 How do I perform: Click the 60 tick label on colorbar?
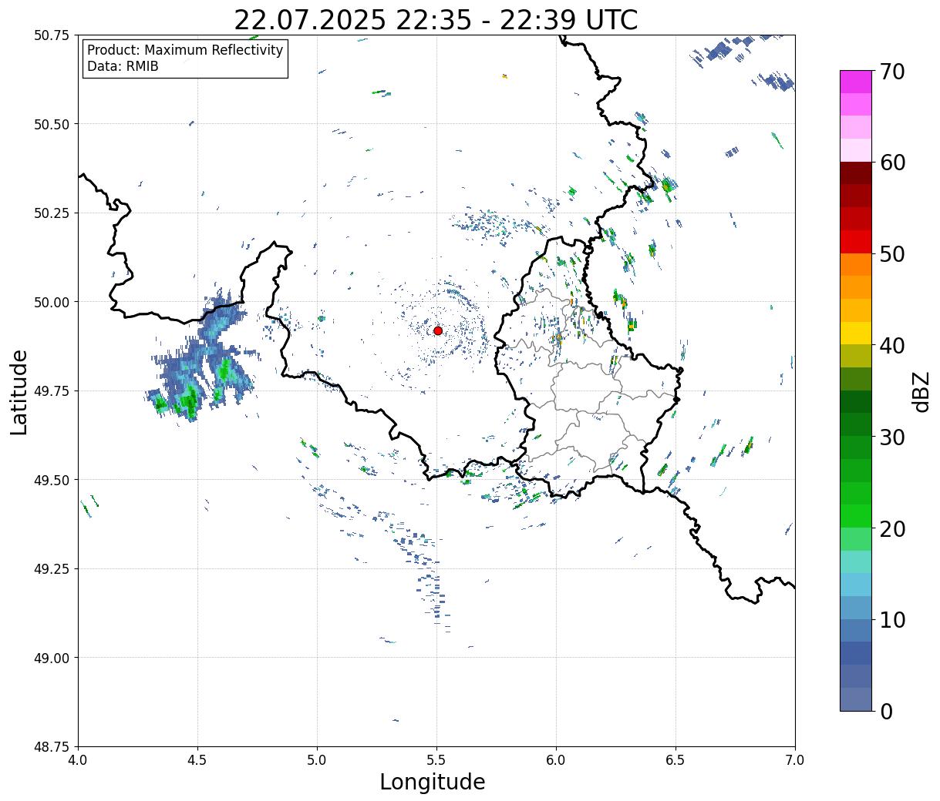point(891,163)
